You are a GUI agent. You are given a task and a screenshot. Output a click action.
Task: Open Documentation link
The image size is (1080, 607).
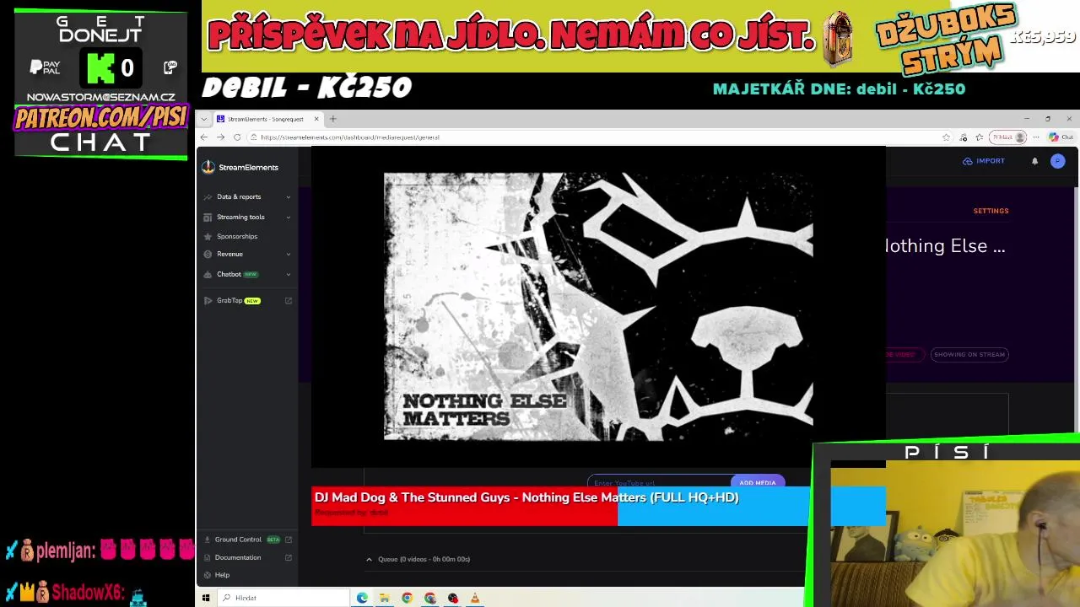pyautogui.click(x=238, y=557)
